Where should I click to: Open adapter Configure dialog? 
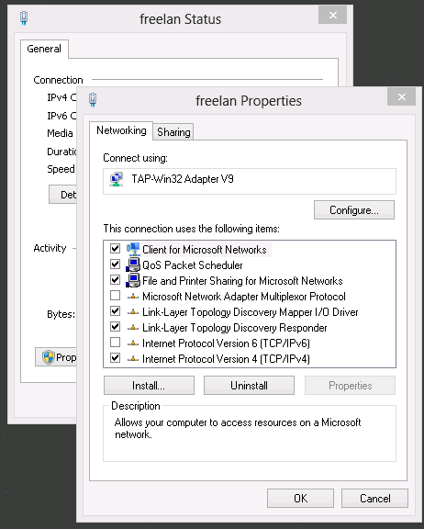coord(354,210)
